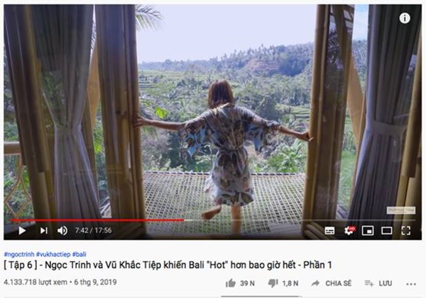426x298 pixels.
Task: Skip to the next video
Action: pos(44,230)
